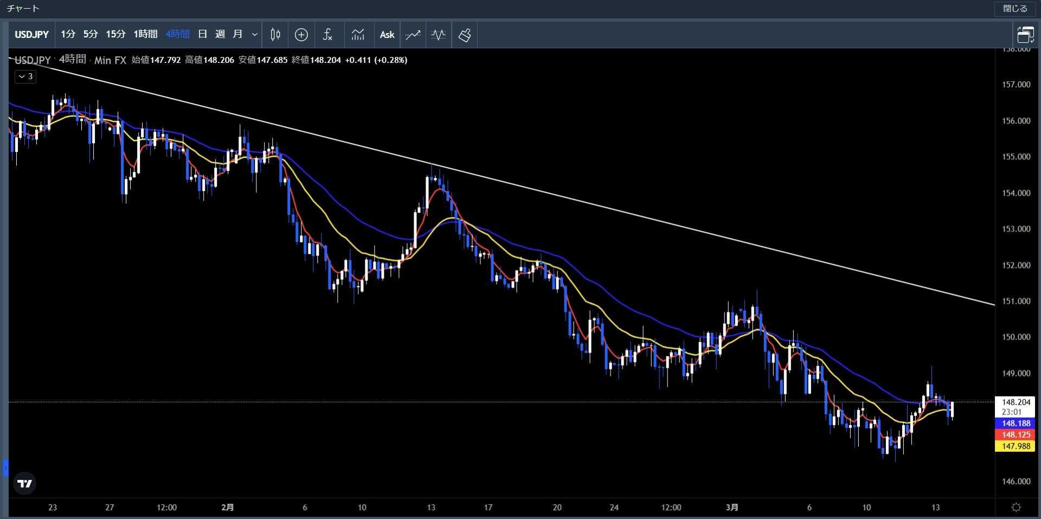Select the eraser/paint brush tool icon

(x=465, y=35)
